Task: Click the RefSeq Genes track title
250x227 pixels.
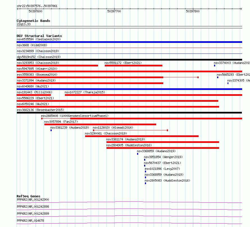Action: (x=29, y=196)
